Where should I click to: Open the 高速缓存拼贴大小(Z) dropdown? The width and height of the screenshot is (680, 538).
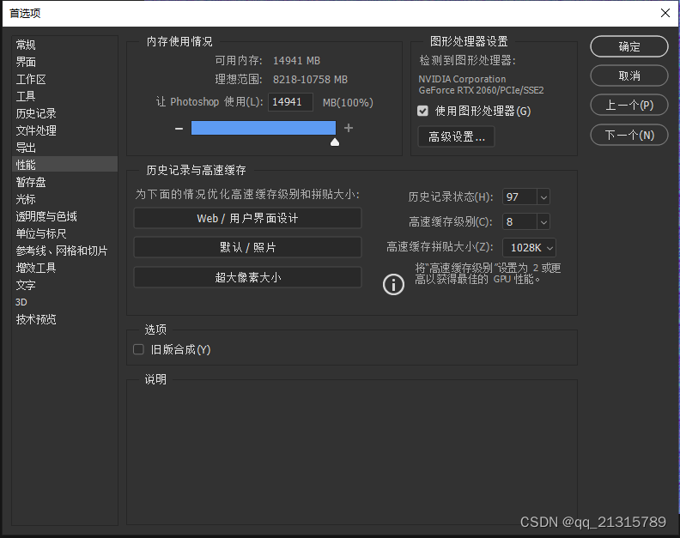point(529,247)
